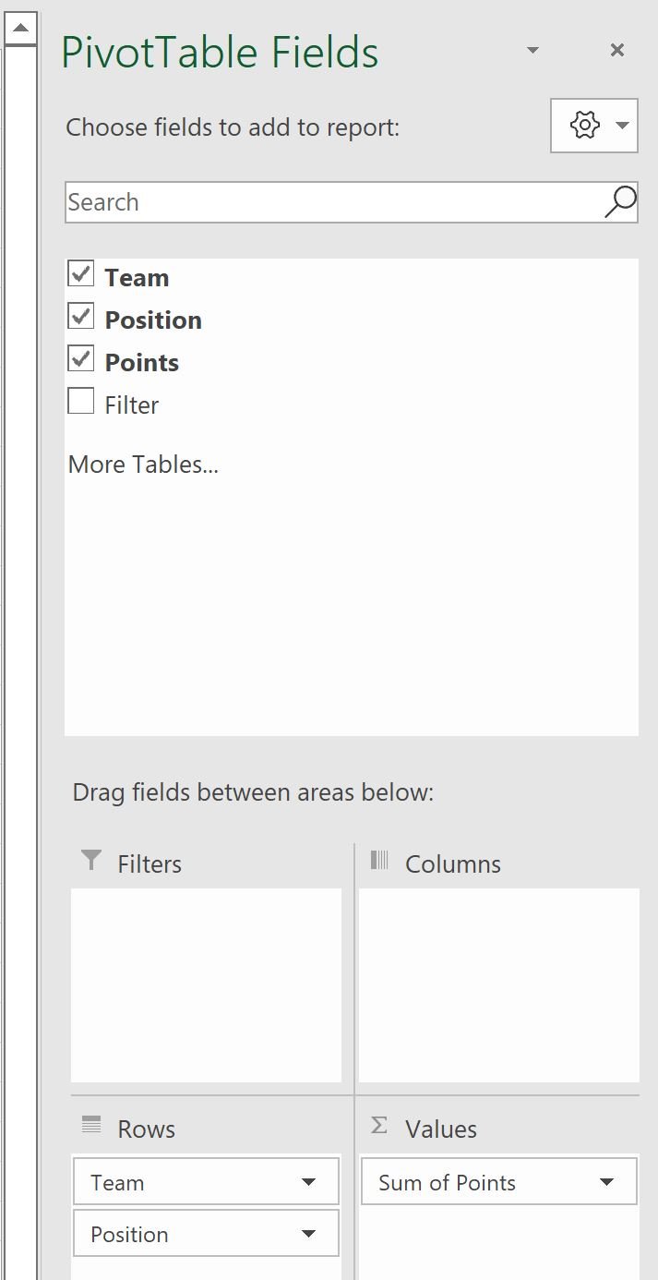Click the Columns area icon
658x1280 pixels.
[x=379, y=861]
